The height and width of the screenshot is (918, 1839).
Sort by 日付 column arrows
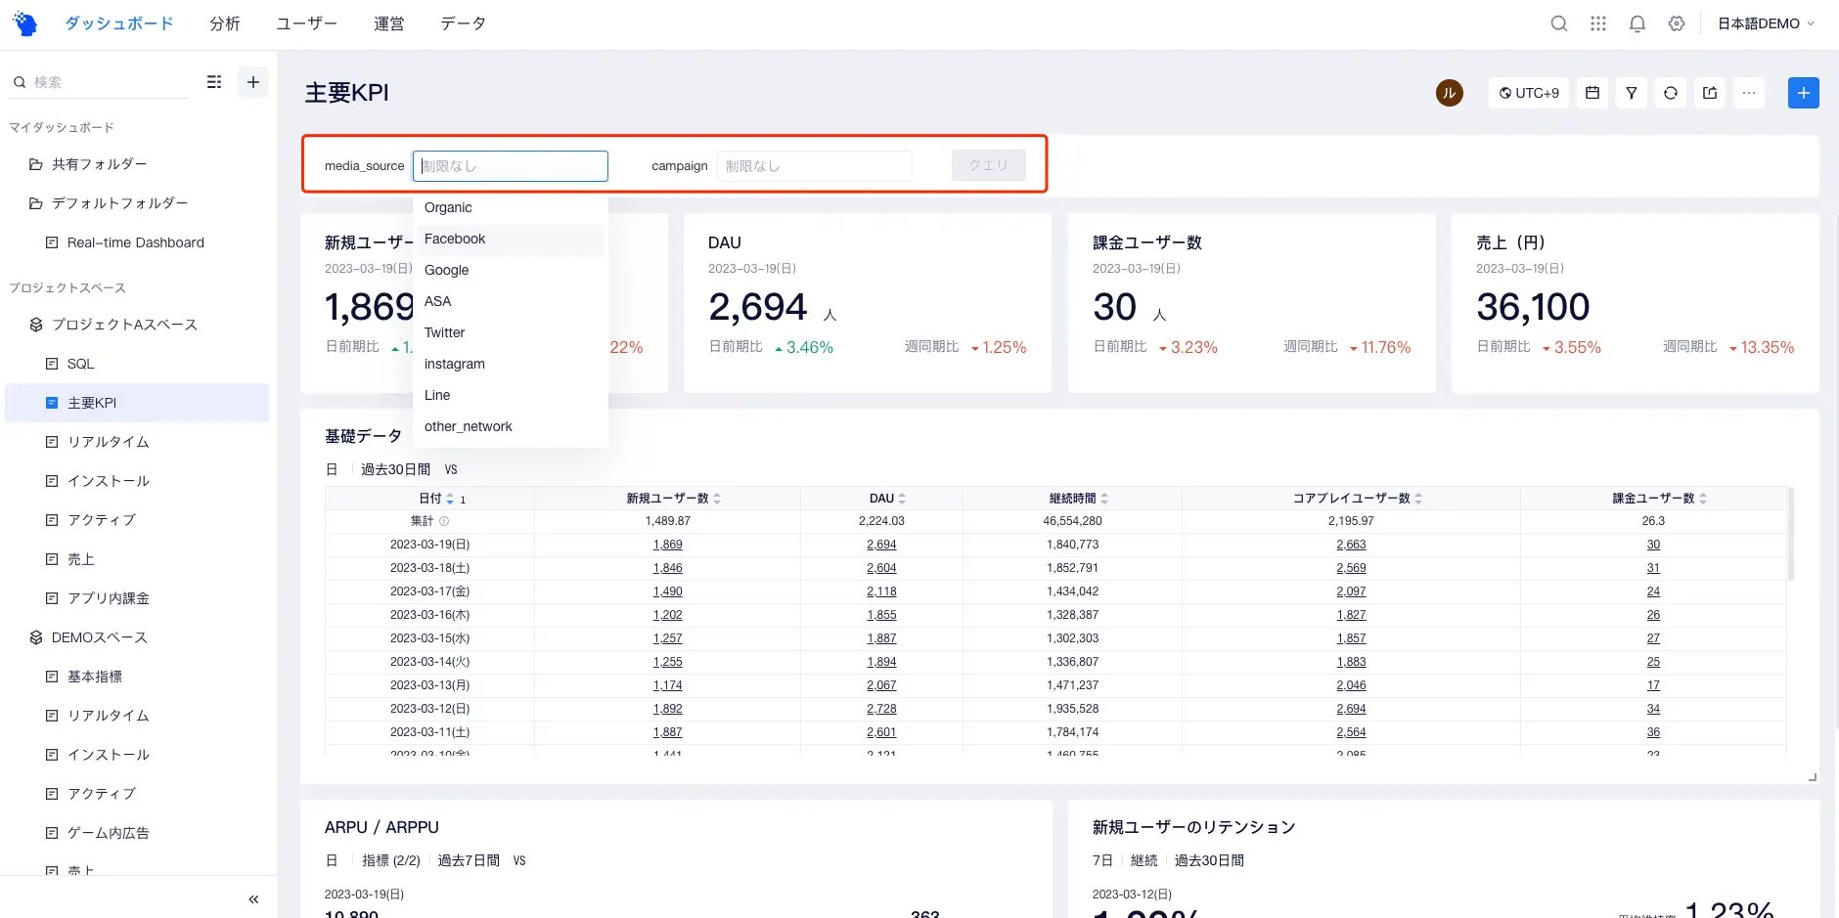click(450, 499)
